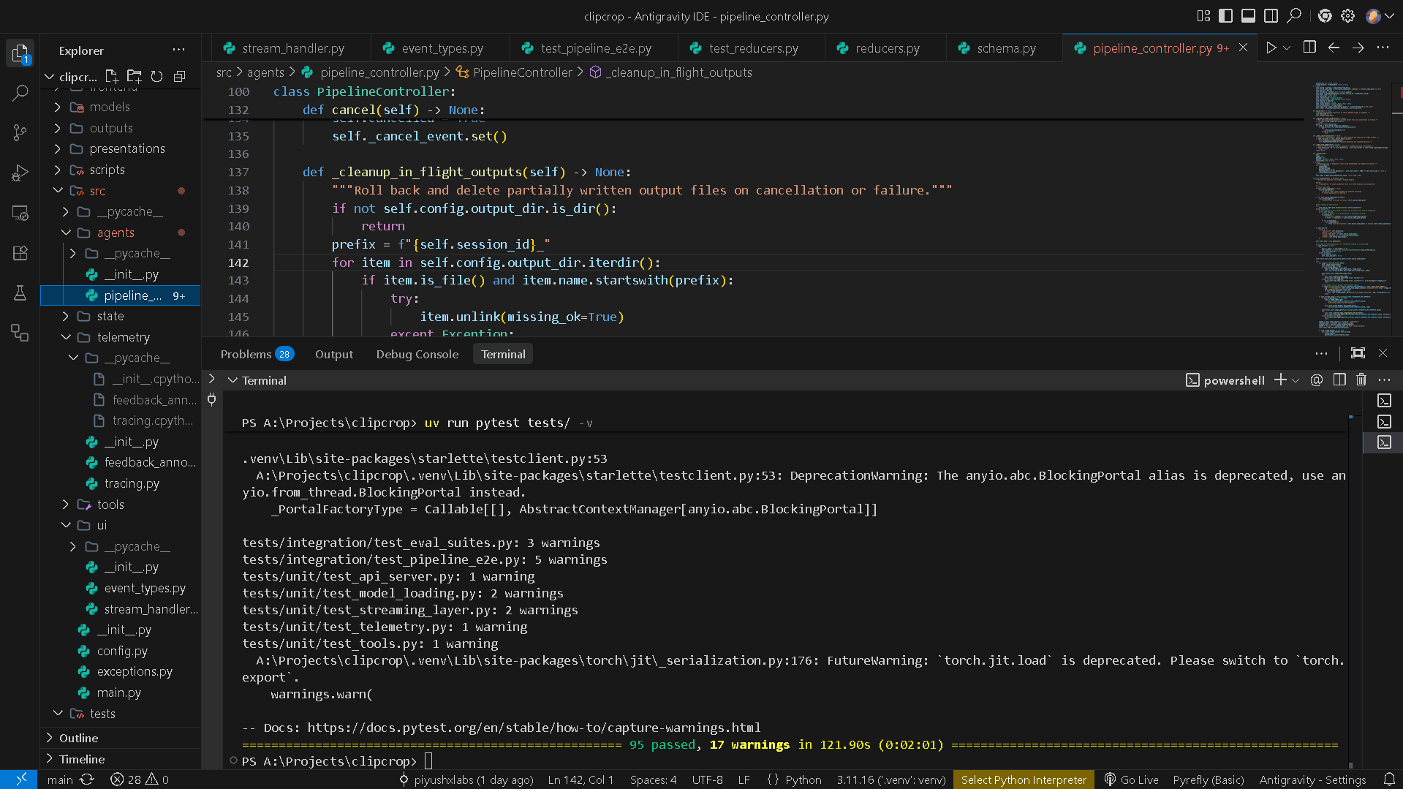Viewport: 1403px width, 789px height.
Task: Open search magnifier in title bar
Action: (1294, 16)
